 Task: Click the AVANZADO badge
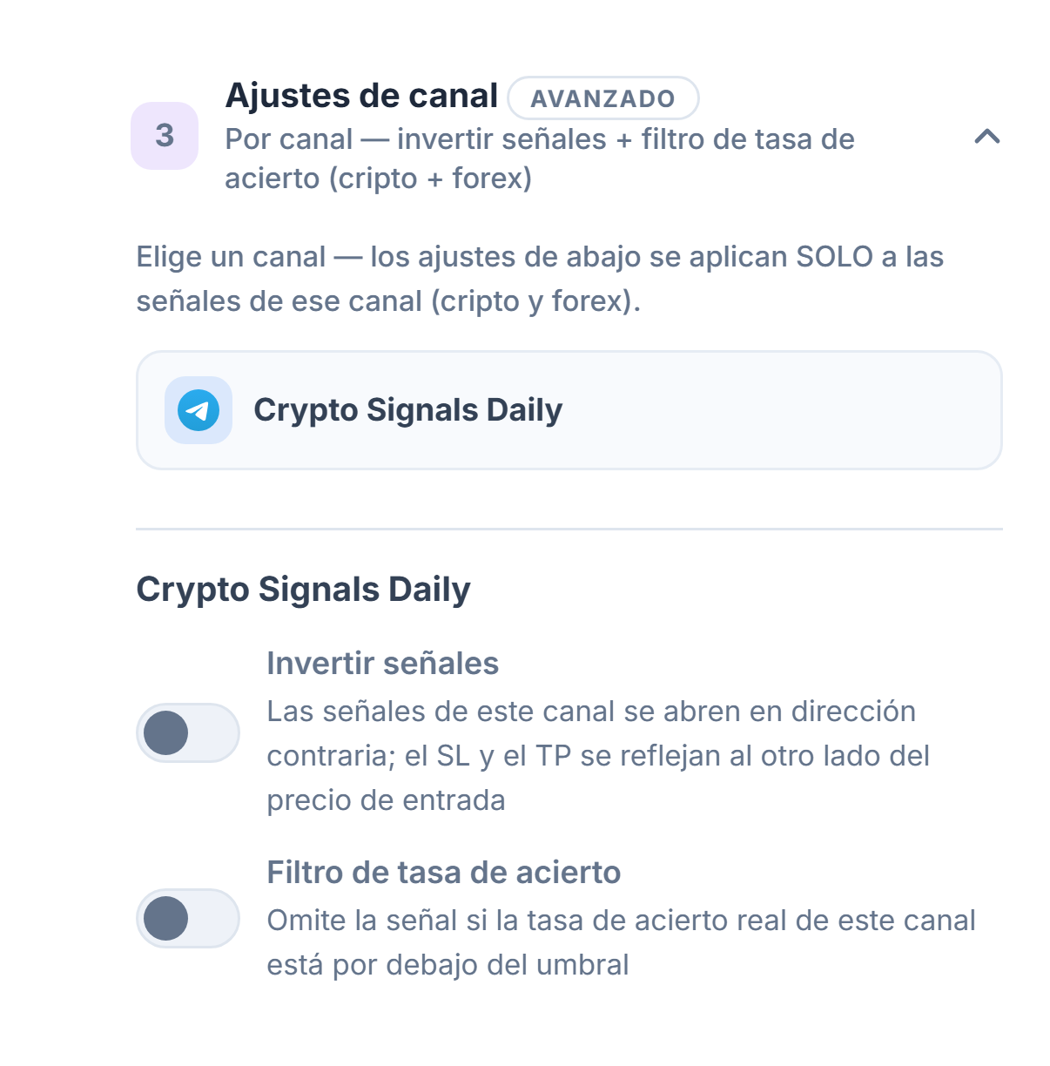603,98
